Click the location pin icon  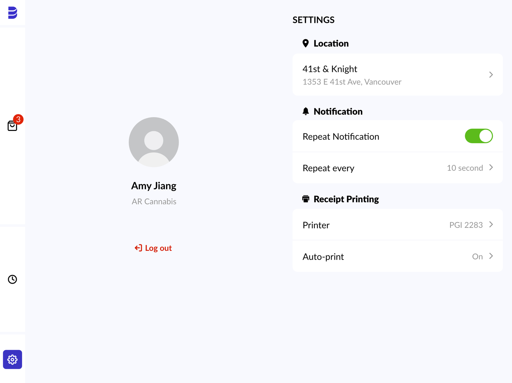[306, 43]
